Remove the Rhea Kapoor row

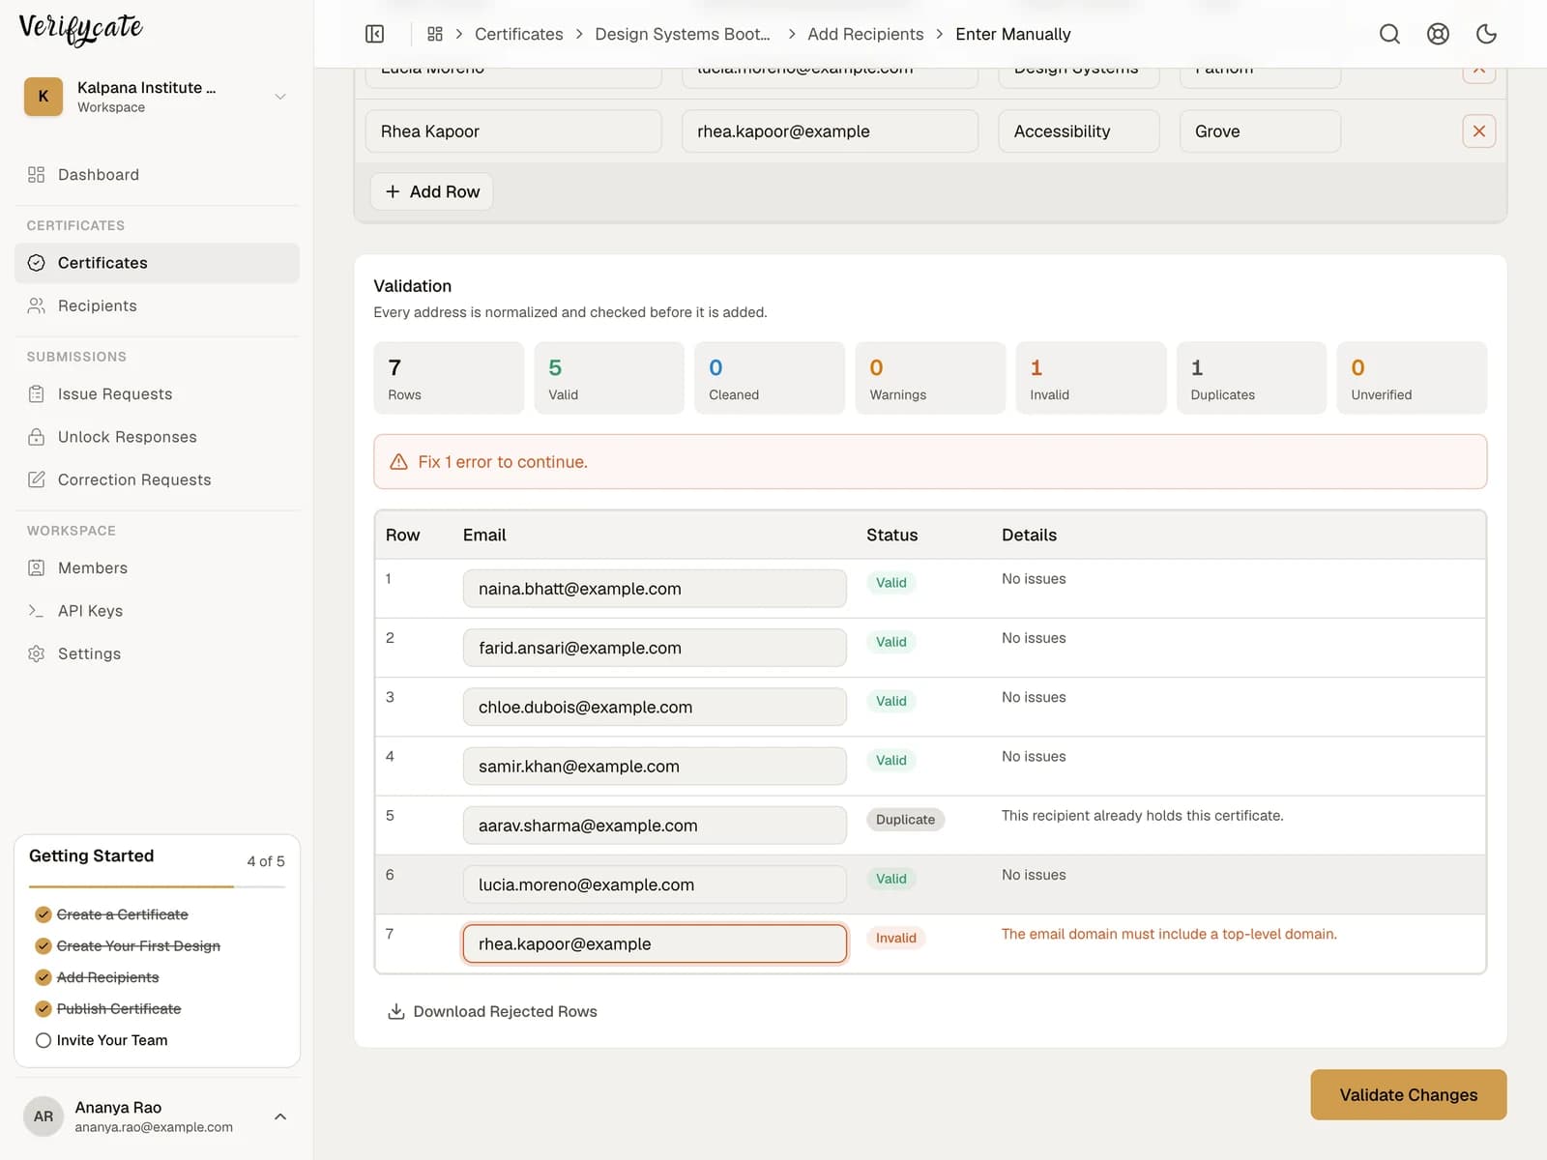[x=1478, y=131]
